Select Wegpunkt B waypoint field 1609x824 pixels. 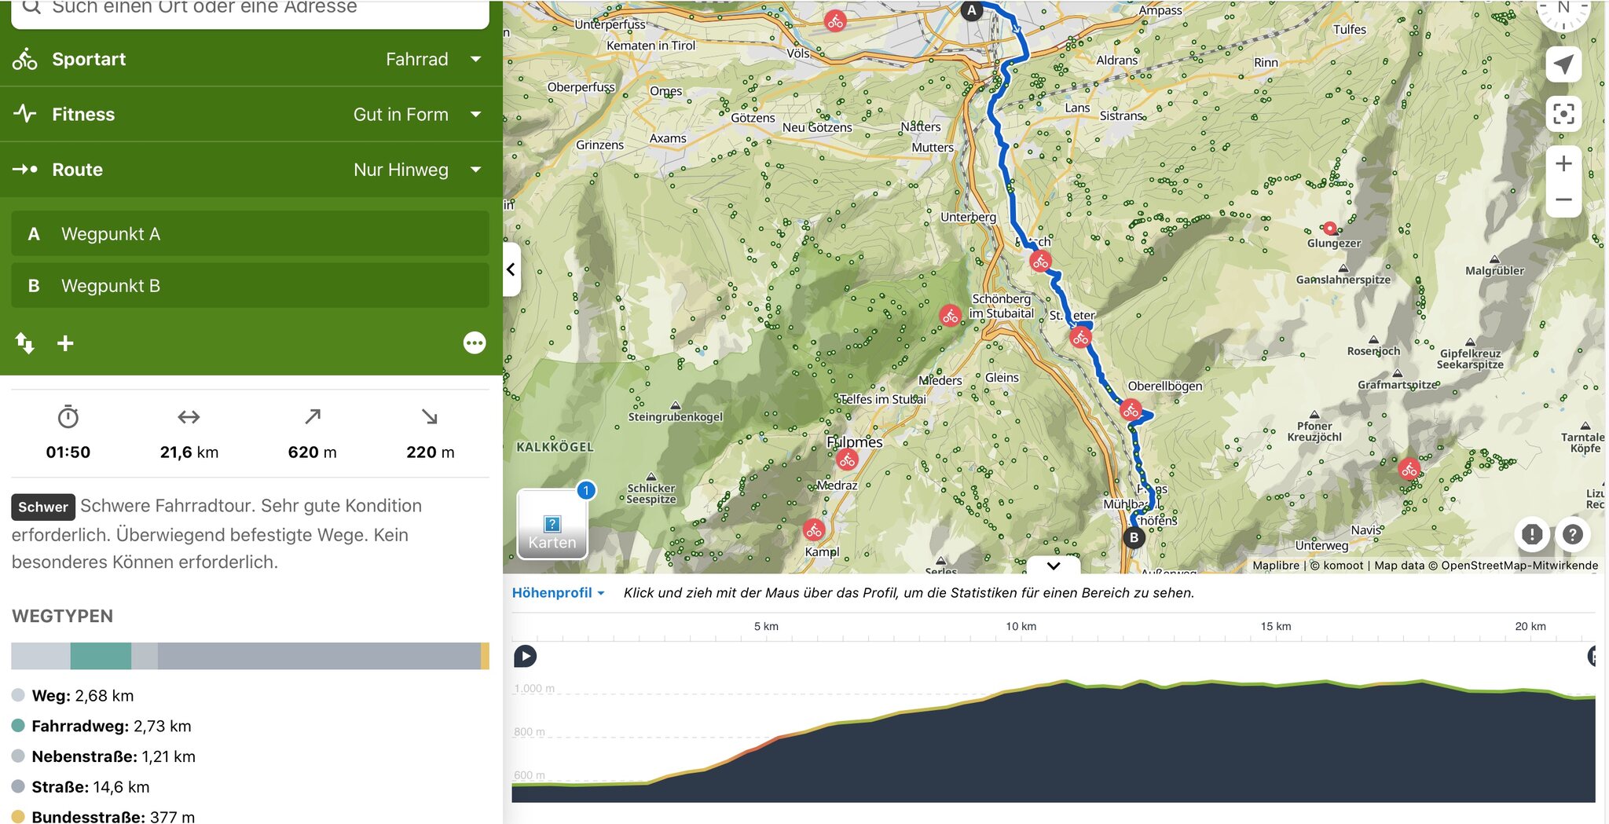click(250, 286)
